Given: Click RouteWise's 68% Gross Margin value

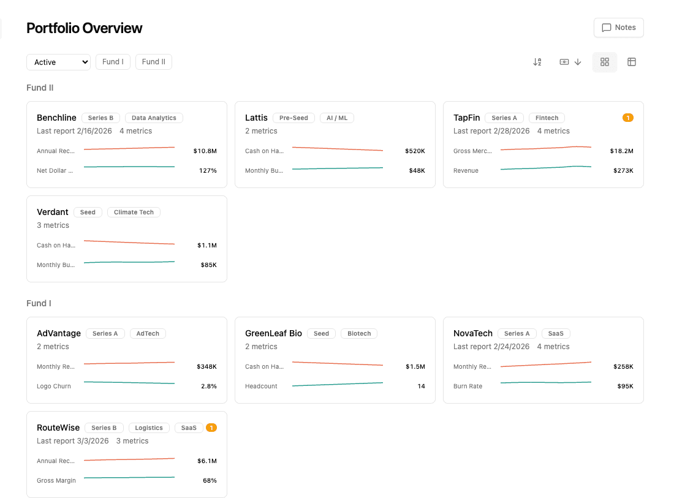Looking at the screenshot, I should coord(210,480).
